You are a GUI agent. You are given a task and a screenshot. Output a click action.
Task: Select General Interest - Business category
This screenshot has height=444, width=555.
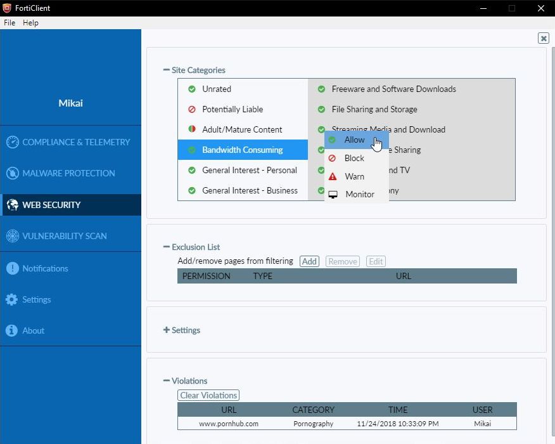click(249, 190)
